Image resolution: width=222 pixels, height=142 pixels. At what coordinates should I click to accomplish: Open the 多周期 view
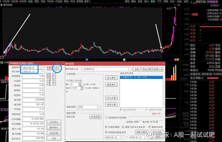pyautogui.click(x=80, y=1)
